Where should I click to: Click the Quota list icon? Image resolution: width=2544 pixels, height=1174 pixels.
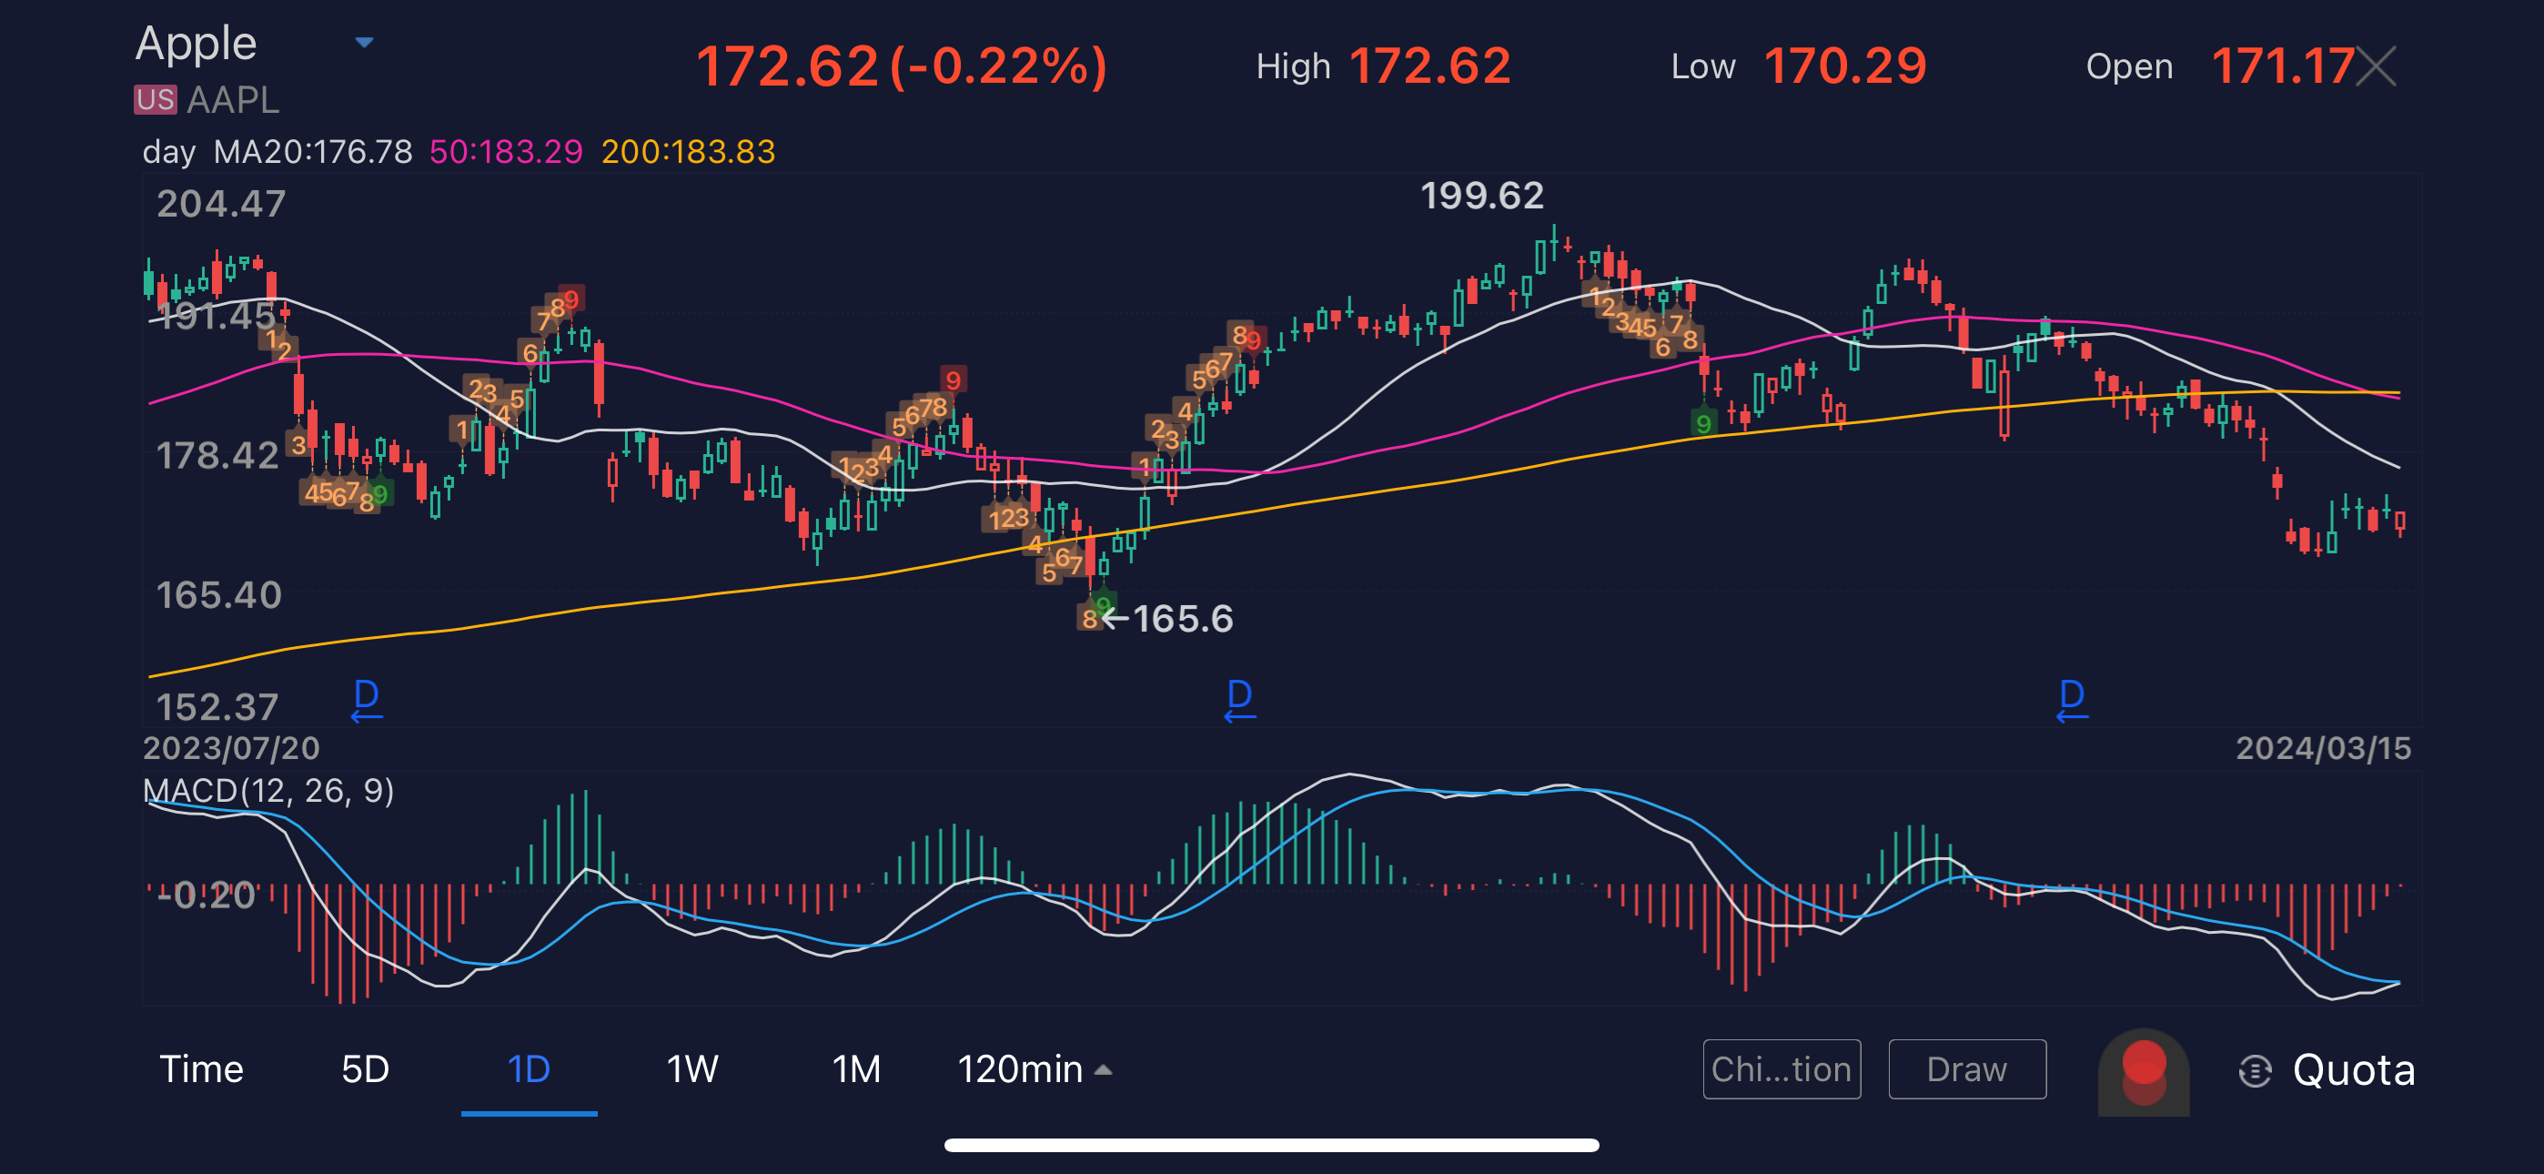pyautogui.click(x=2256, y=1070)
